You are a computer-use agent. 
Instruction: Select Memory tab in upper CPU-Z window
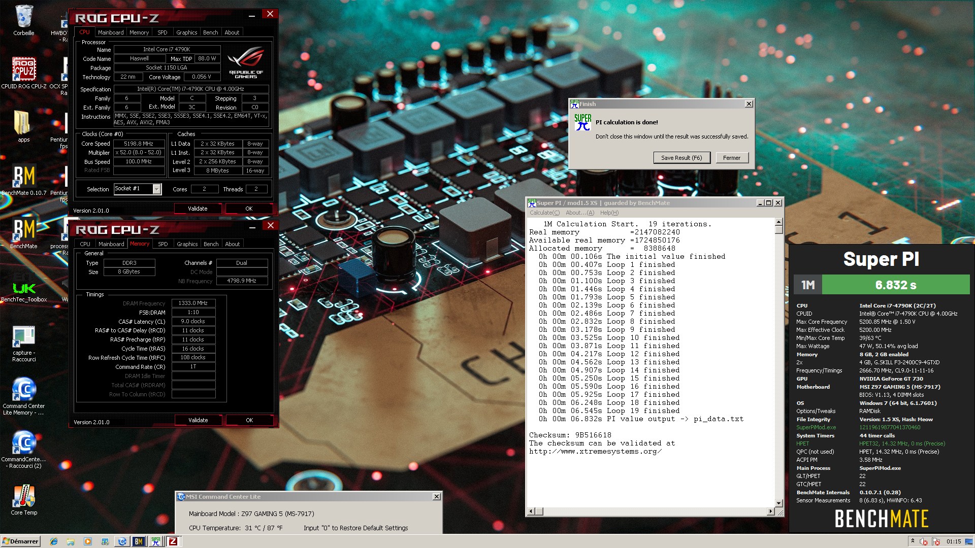[139, 32]
